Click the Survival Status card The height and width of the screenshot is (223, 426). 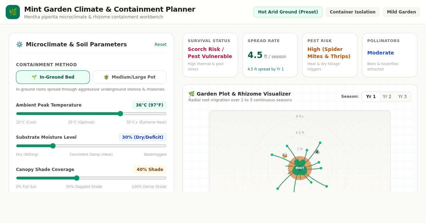pos(210,55)
